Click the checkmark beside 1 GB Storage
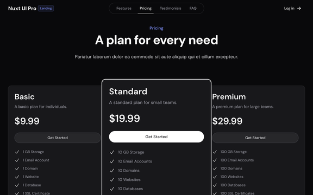 tap(17, 152)
